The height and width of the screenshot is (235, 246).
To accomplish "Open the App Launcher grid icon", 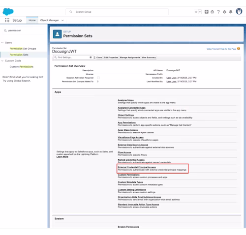I will pos(7,20).
